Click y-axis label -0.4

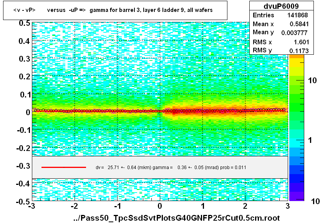click(x=23, y=184)
